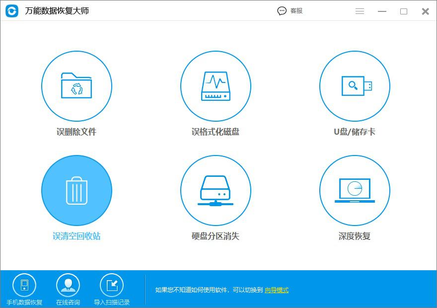Click the 误清空回收站 trash bin icon
The image size is (437, 308).
(76, 190)
